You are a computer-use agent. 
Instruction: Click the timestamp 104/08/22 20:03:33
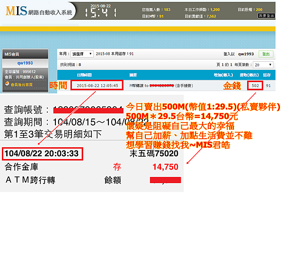(x=42, y=153)
